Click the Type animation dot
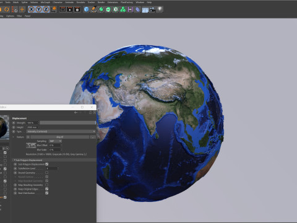The image size is (297, 223). point(14,131)
